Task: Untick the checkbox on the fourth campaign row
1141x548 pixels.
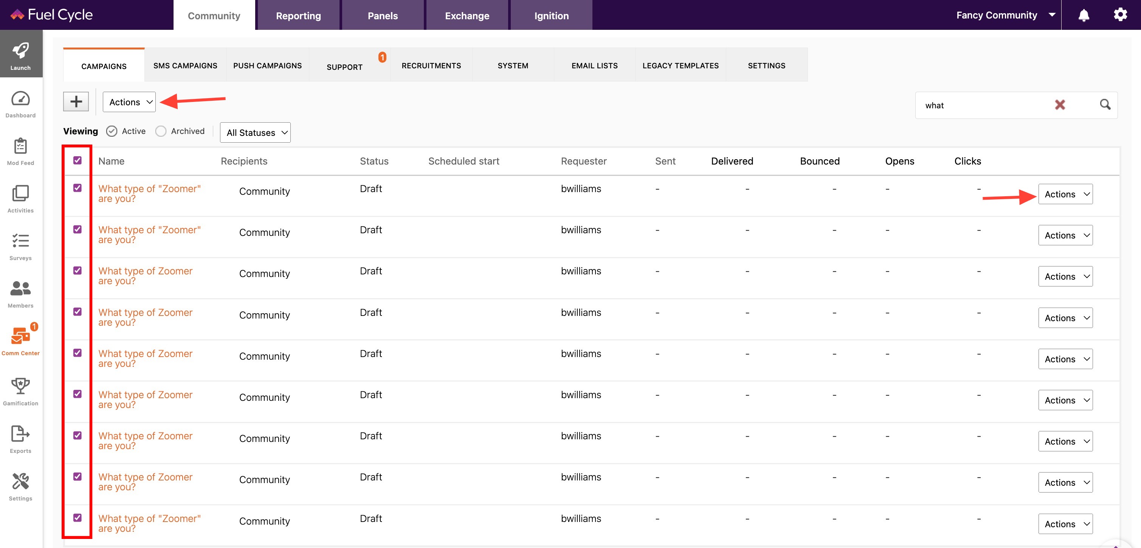Action: pyautogui.click(x=78, y=312)
